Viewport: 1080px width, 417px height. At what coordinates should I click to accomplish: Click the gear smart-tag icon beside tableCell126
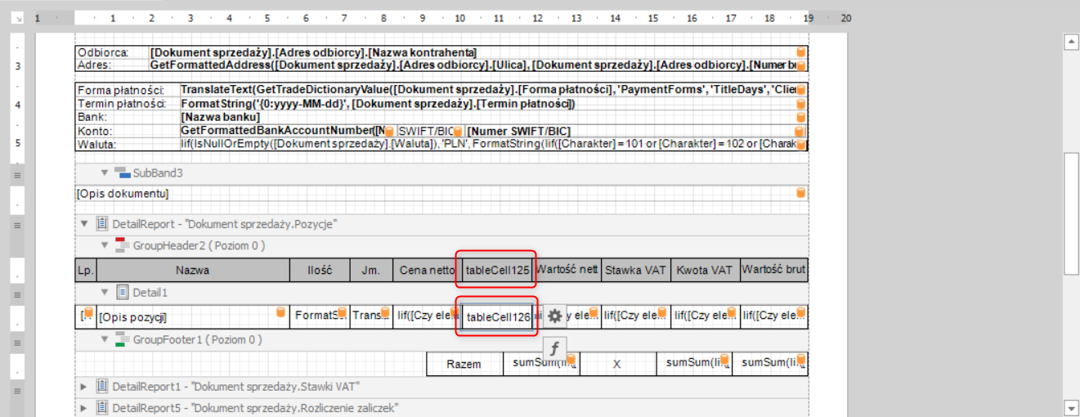555,316
